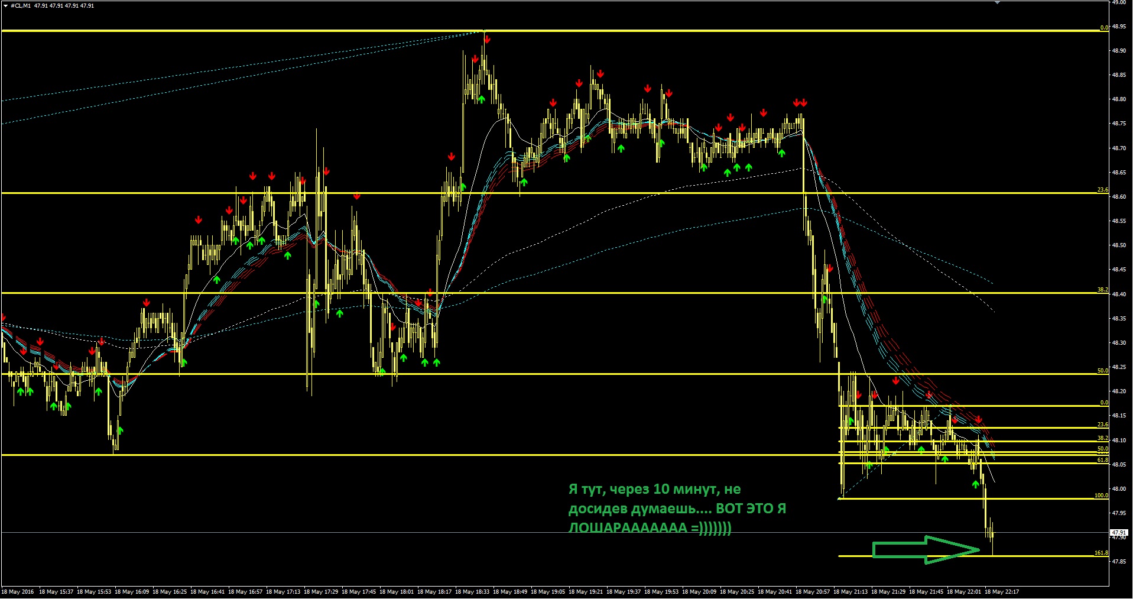Click the 48.70 price scale label
The height and width of the screenshot is (599, 1133).
1119,148
